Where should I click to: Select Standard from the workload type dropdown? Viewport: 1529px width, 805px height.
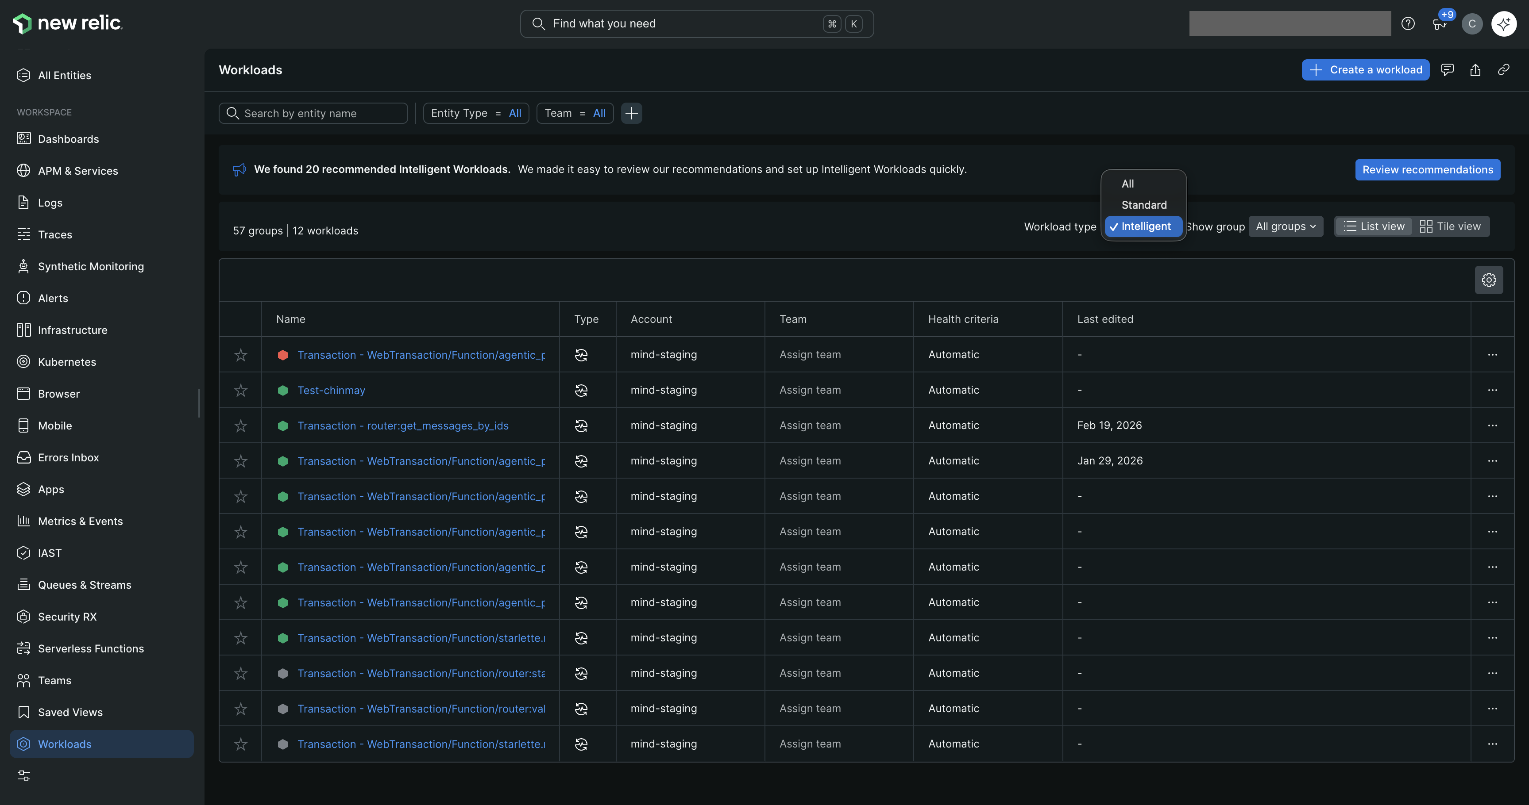(x=1143, y=205)
